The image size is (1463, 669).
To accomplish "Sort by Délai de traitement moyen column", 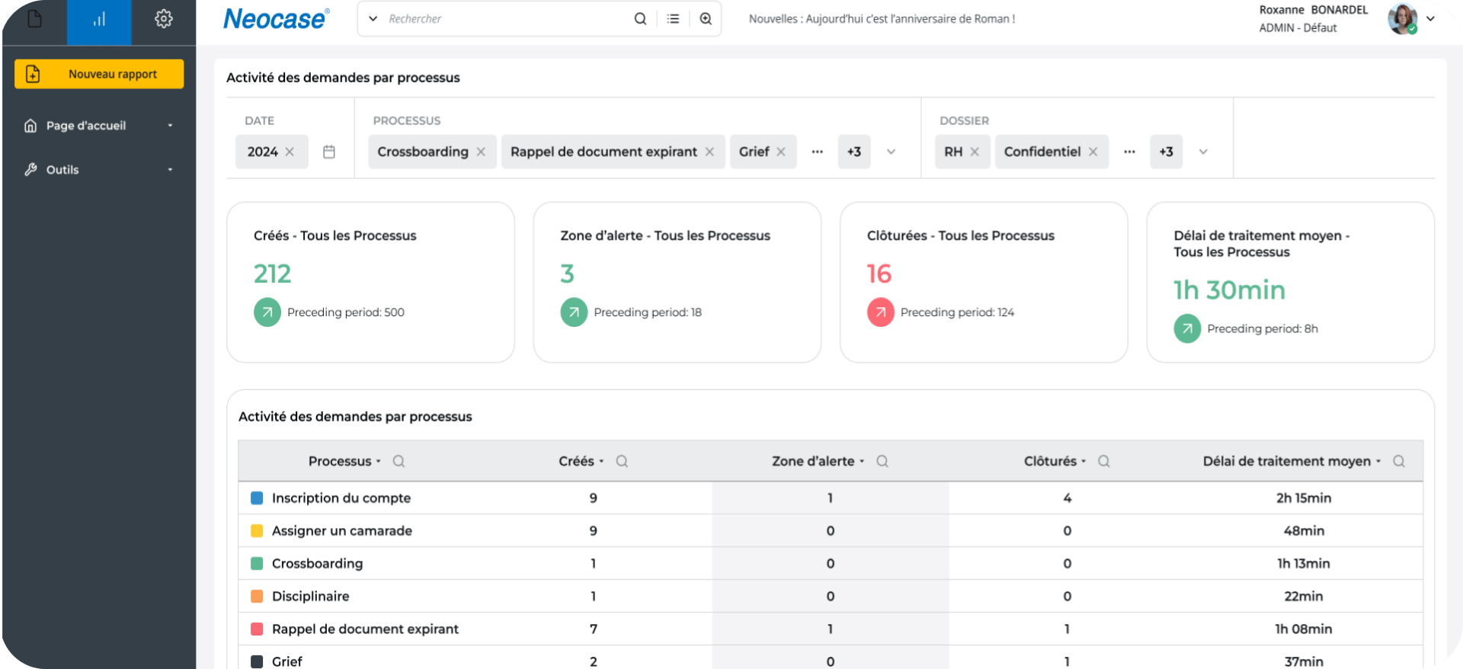I will pyautogui.click(x=1292, y=462).
